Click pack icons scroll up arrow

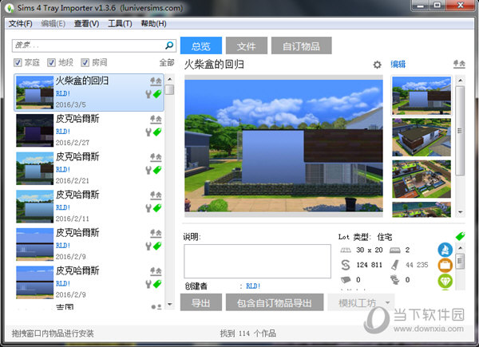(x=460, y=247)
